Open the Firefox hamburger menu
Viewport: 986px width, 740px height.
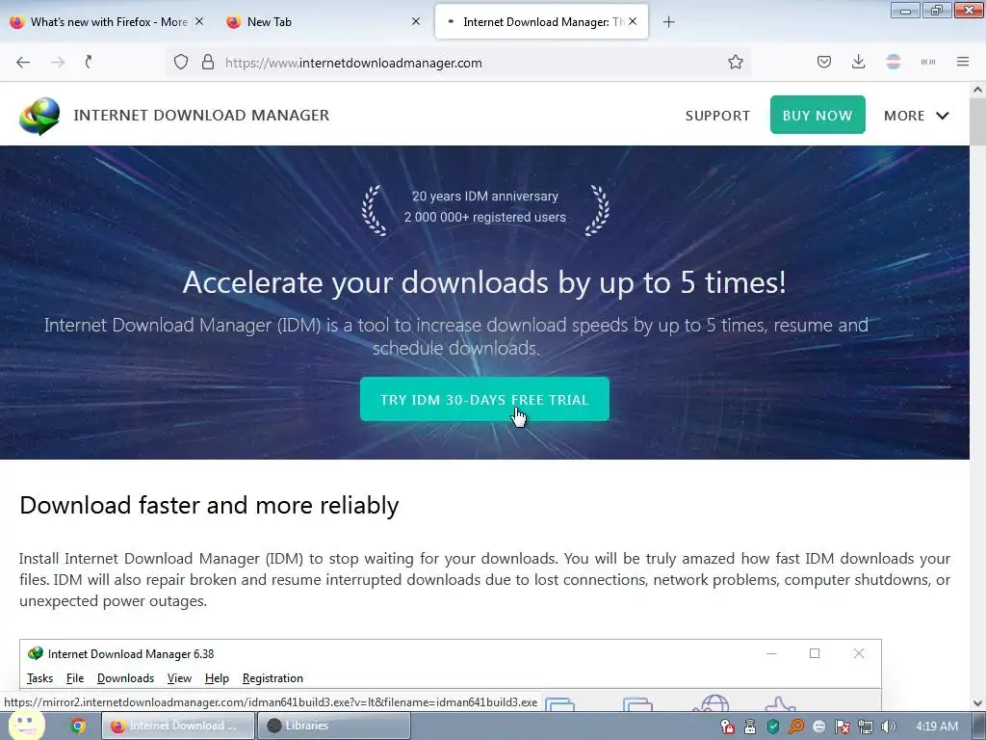pos(963,62)
